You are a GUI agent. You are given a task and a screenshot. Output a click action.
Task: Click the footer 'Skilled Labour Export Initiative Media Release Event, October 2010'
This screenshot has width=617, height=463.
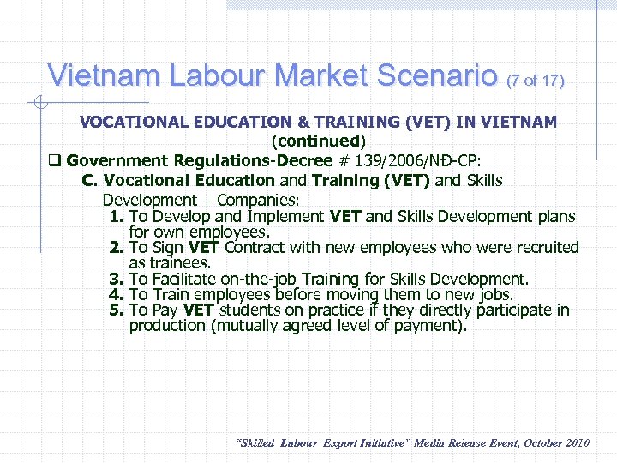(412, 443)
